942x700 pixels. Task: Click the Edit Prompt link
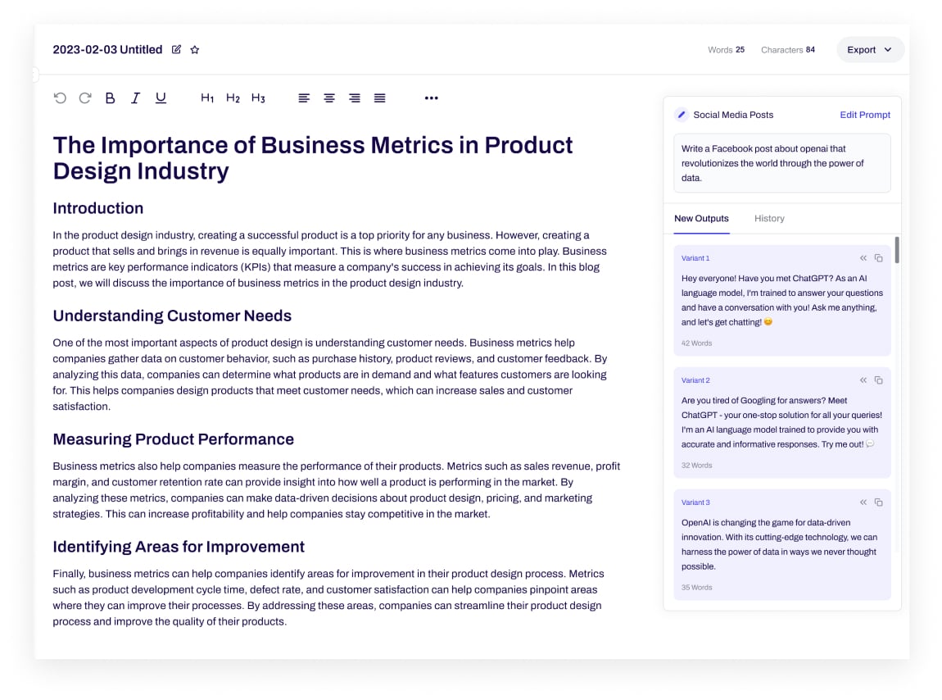[864, 115]
